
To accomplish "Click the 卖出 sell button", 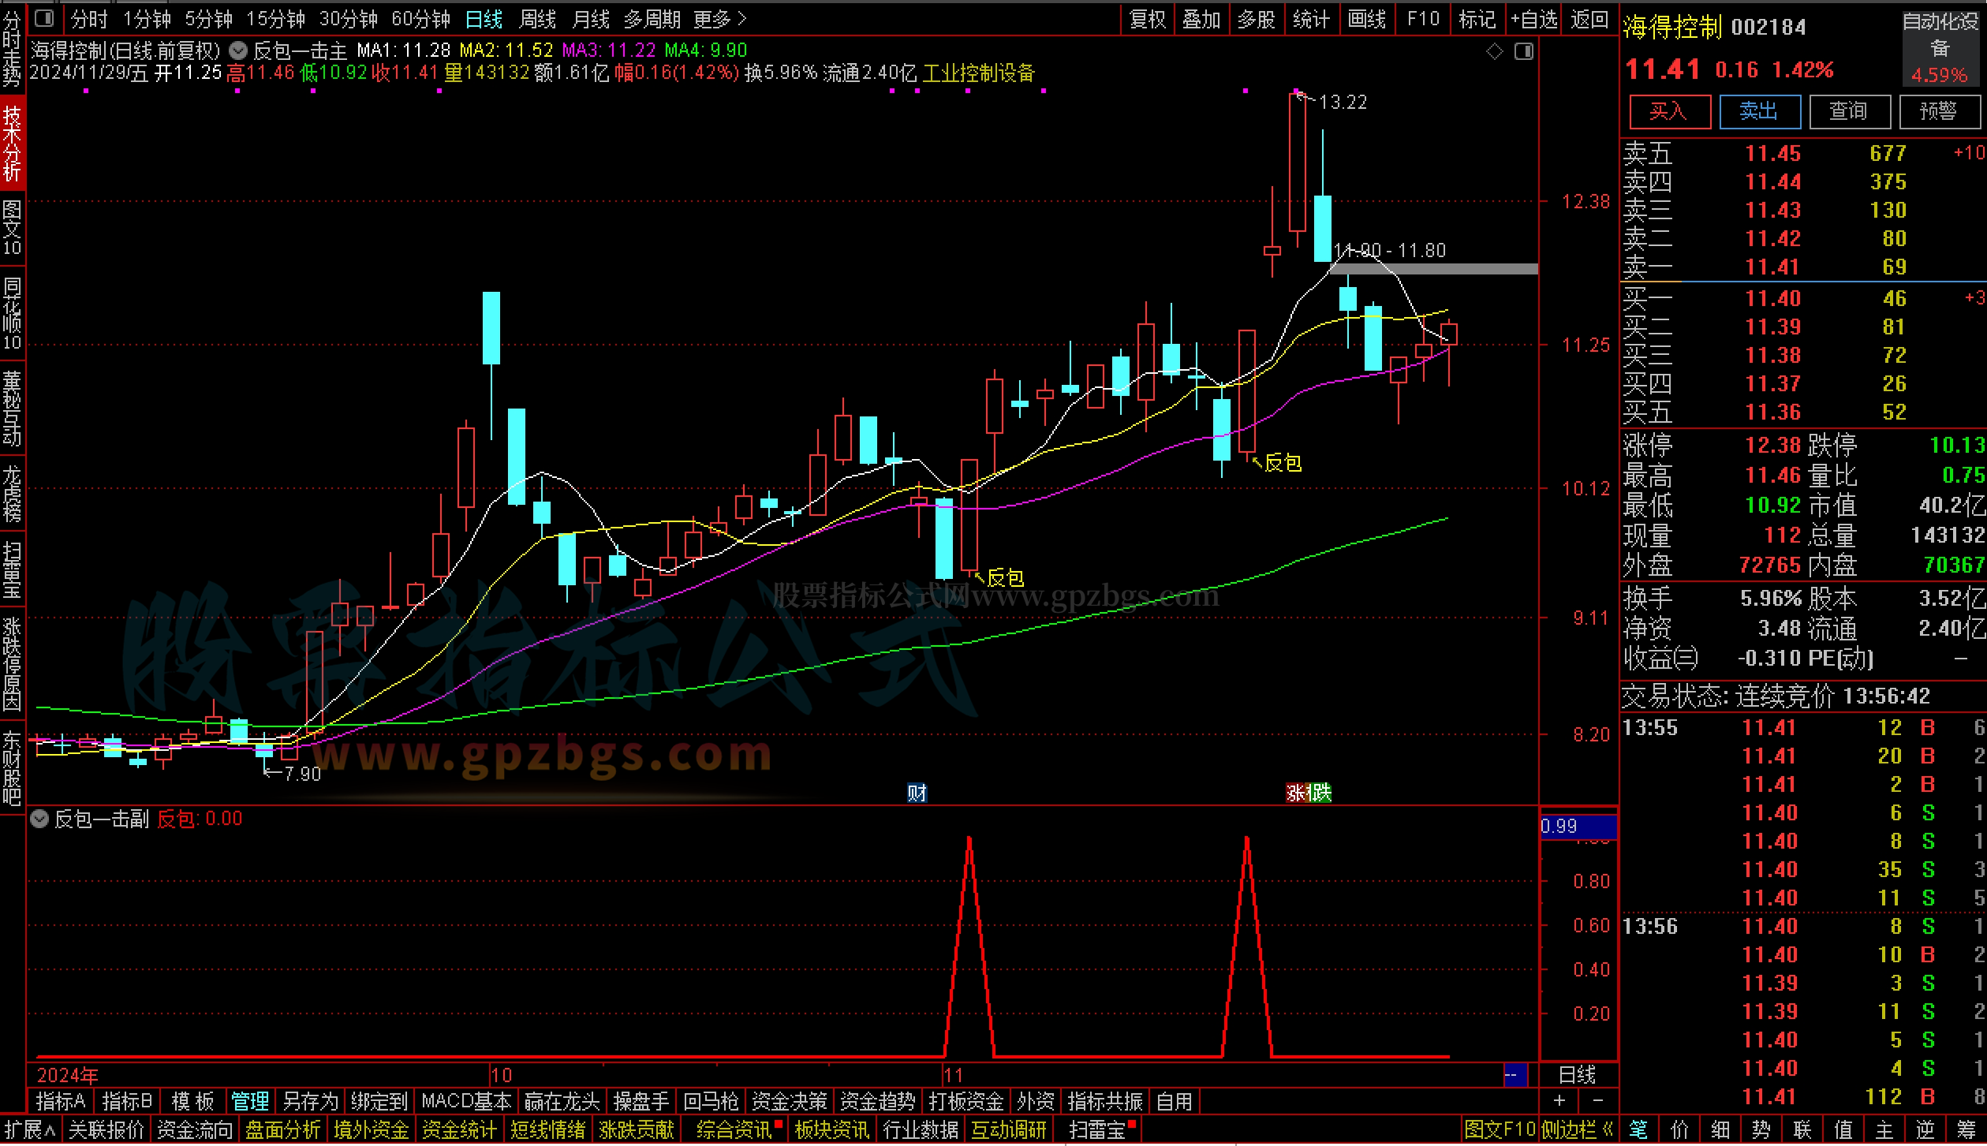I will point(1759,111).
